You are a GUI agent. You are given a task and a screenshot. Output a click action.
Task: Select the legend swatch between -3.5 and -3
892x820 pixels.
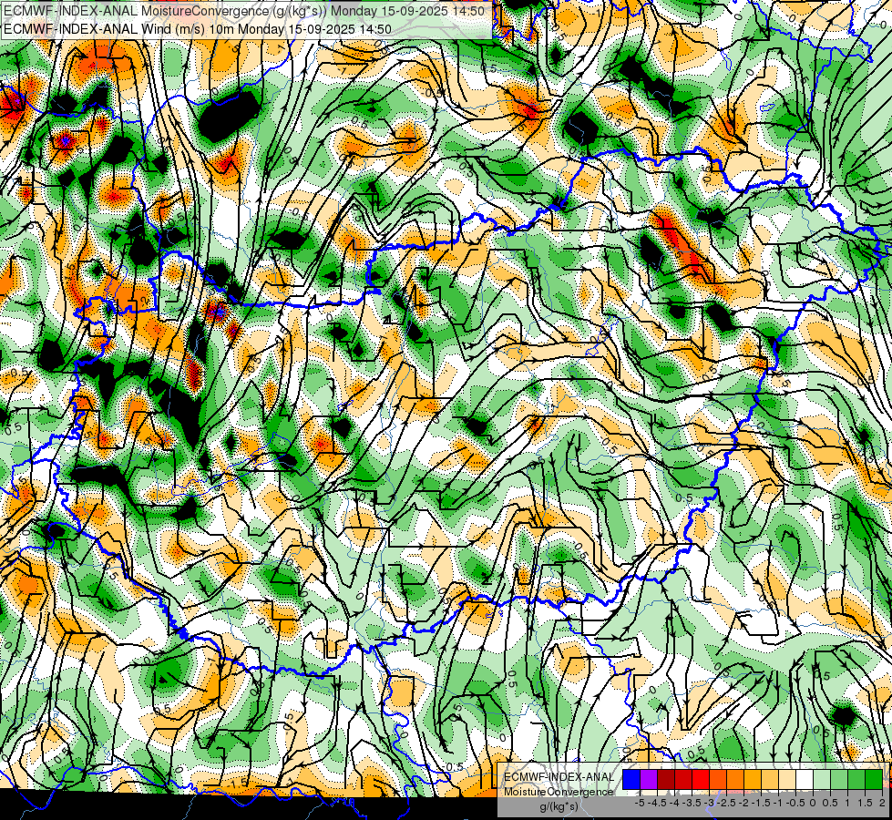pos(701,780)
